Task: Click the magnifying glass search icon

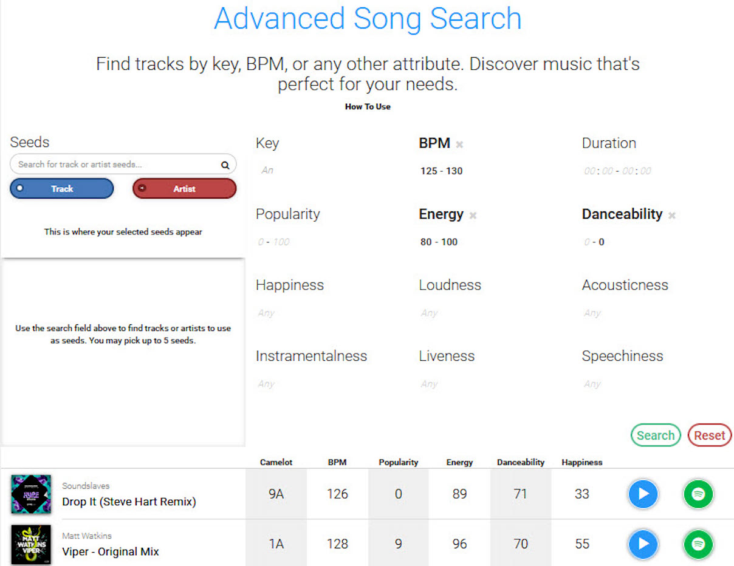Action: point(225,164)
